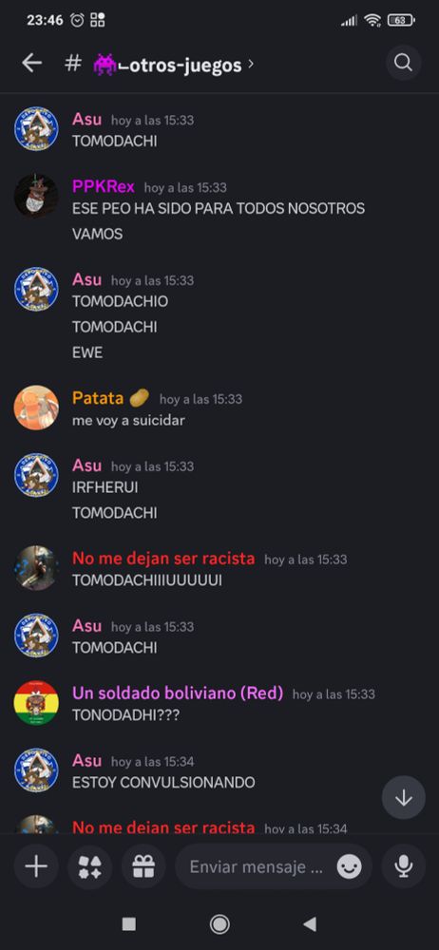
Task: Open the channel search magnifier
Action: [403, 63]
